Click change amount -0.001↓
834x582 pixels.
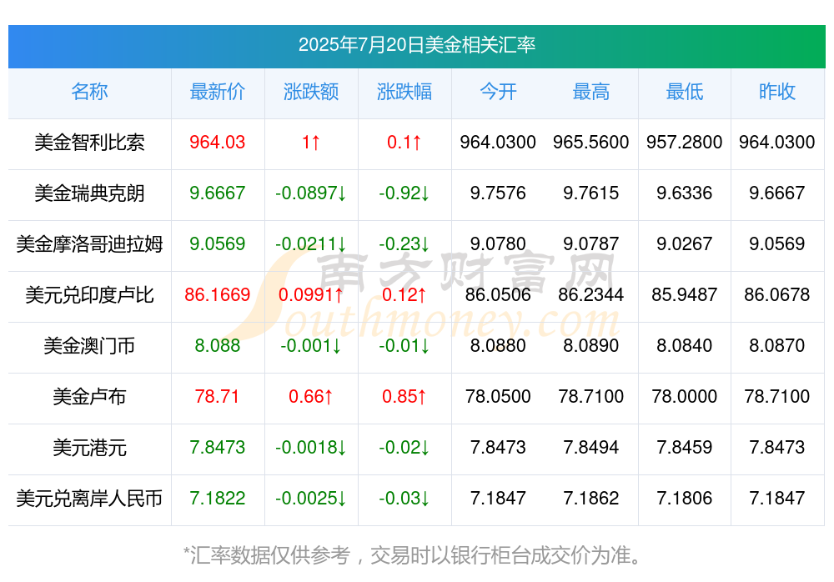pos(311,345)
